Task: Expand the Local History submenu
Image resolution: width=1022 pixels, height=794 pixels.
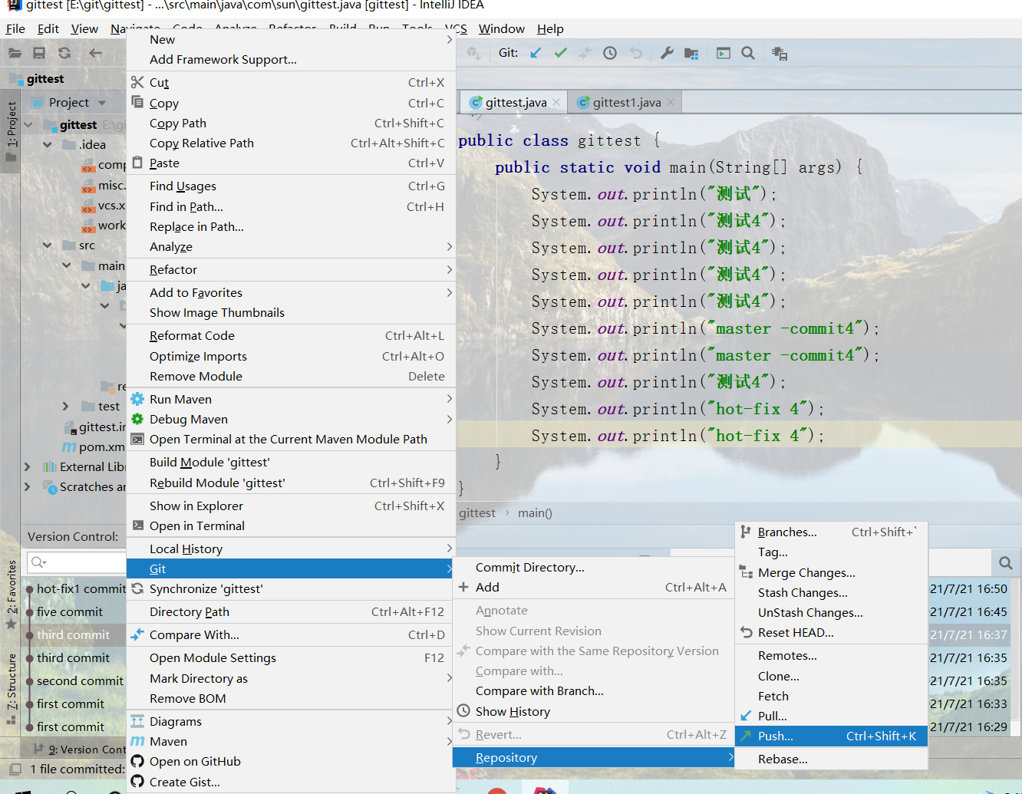Action: click(450, 548)
